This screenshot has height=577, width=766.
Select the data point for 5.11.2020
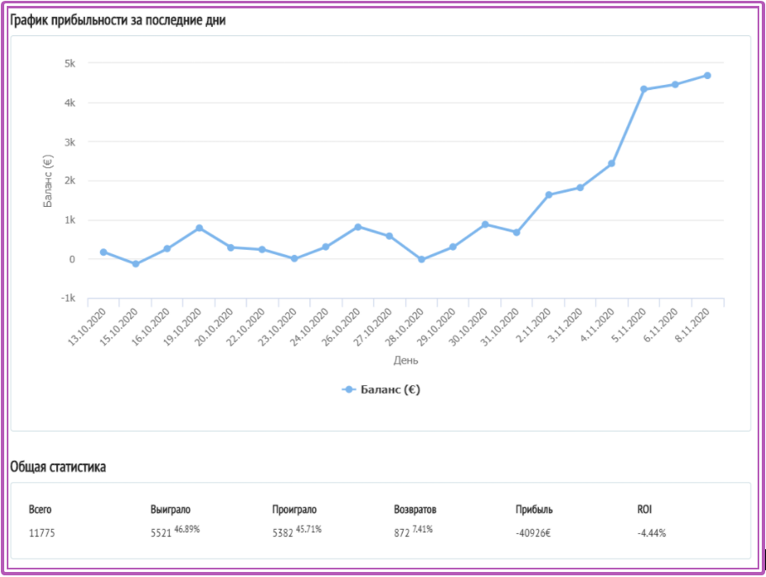click(644, 89)
